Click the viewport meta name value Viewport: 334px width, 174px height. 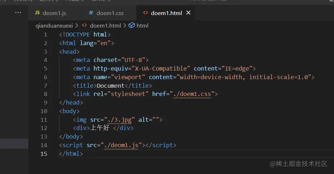128,77
